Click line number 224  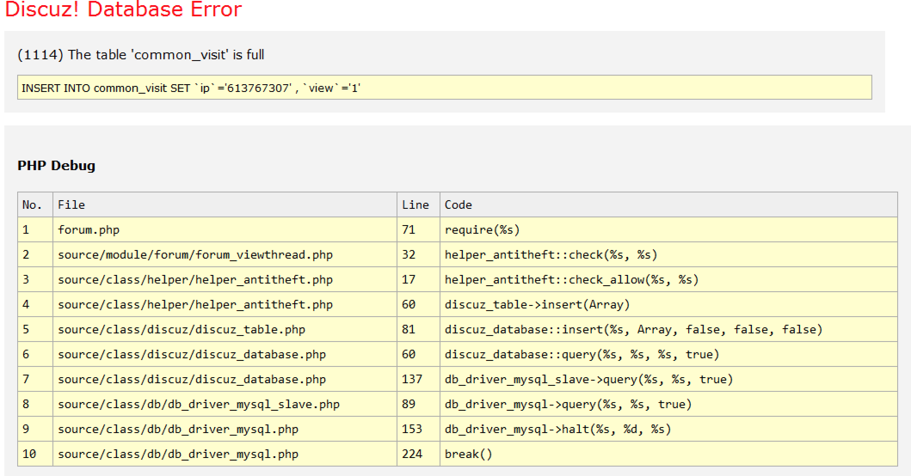point(418,454)
